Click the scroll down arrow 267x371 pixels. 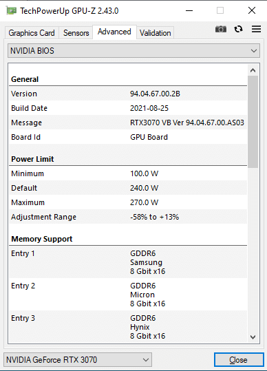253,337
